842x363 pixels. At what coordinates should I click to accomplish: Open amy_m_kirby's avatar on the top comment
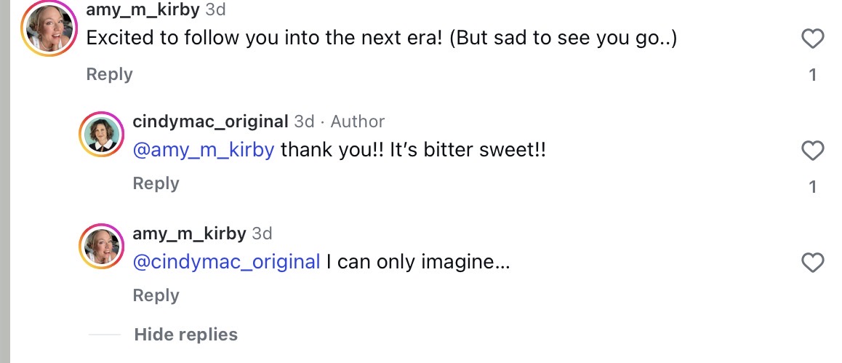(x=50, y=28)
